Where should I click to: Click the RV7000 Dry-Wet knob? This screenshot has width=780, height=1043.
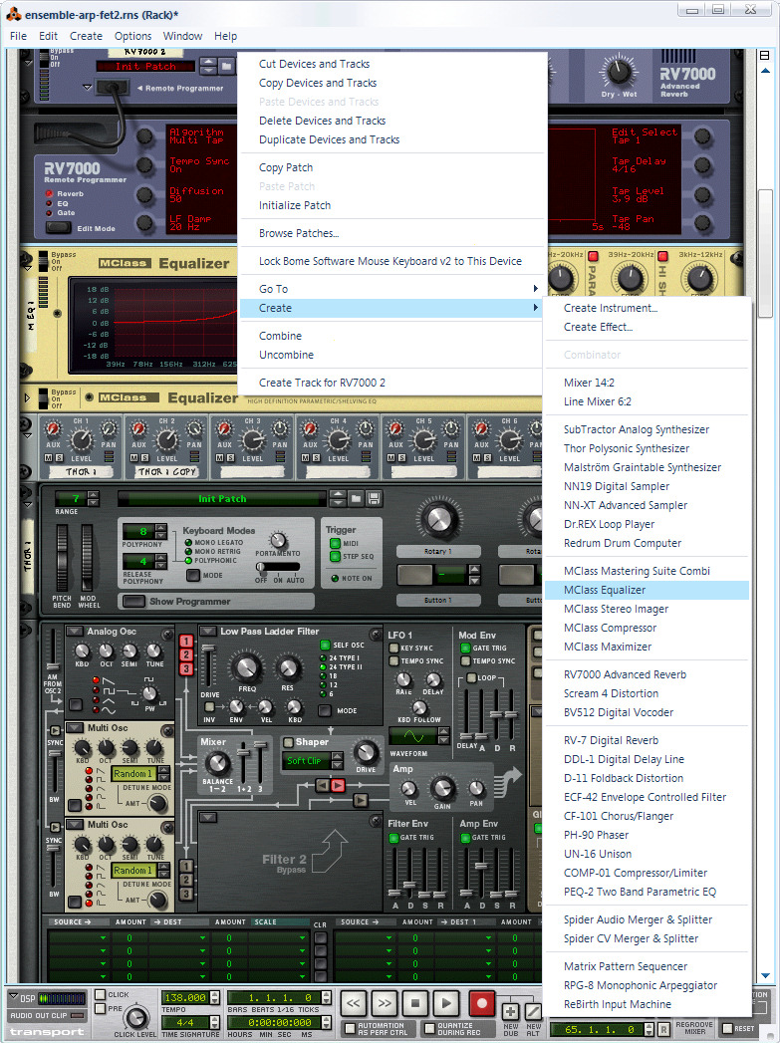coord(619,70)
